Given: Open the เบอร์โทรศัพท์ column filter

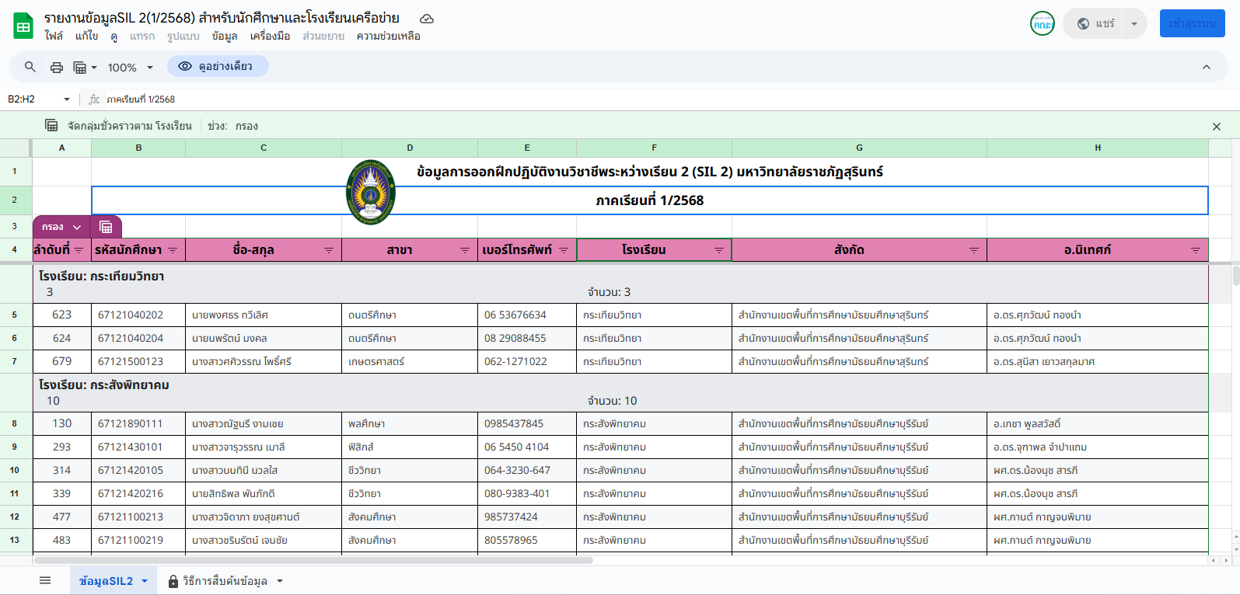Looking at the screenshot, I should click(564, 250).
